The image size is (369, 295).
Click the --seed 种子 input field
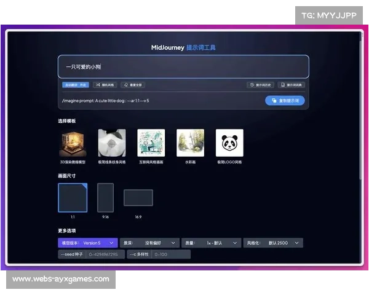[105, 254]
